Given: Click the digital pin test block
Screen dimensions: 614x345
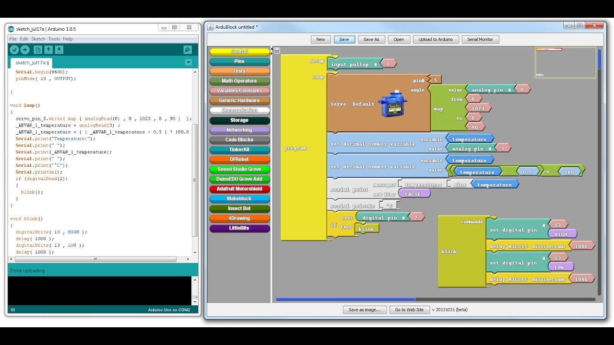Looking at the screenshot, I should click(384, 218).
